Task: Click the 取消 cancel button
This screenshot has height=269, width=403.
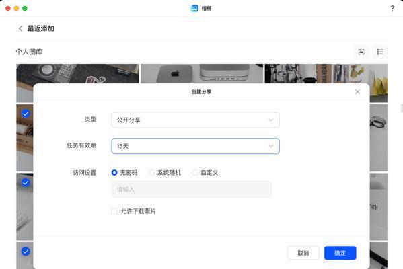Action: 303,253
